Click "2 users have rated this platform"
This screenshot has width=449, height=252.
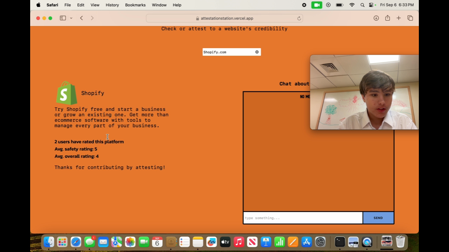pyautogui.click(x=89, y=142)
